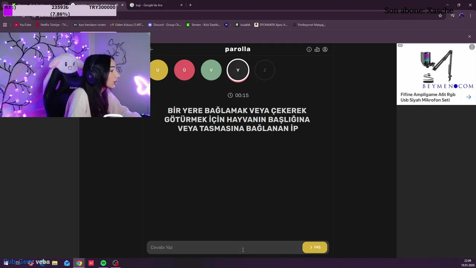Open Valorant from the taskbar
This screenshot has height=268, width=476.
pyautogui.click(x=91, y=263)
